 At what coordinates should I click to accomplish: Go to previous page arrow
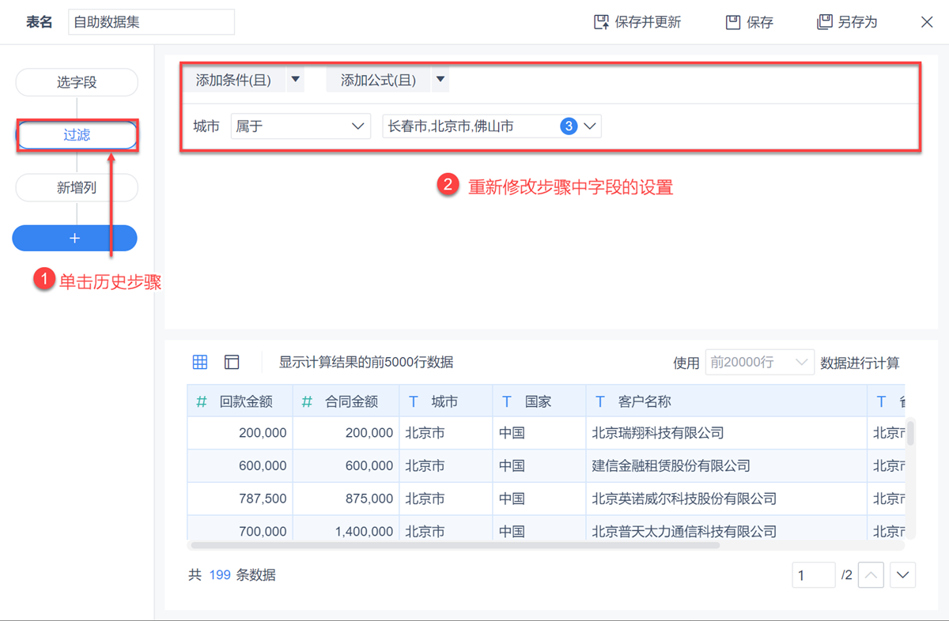(x=871, y=575)
